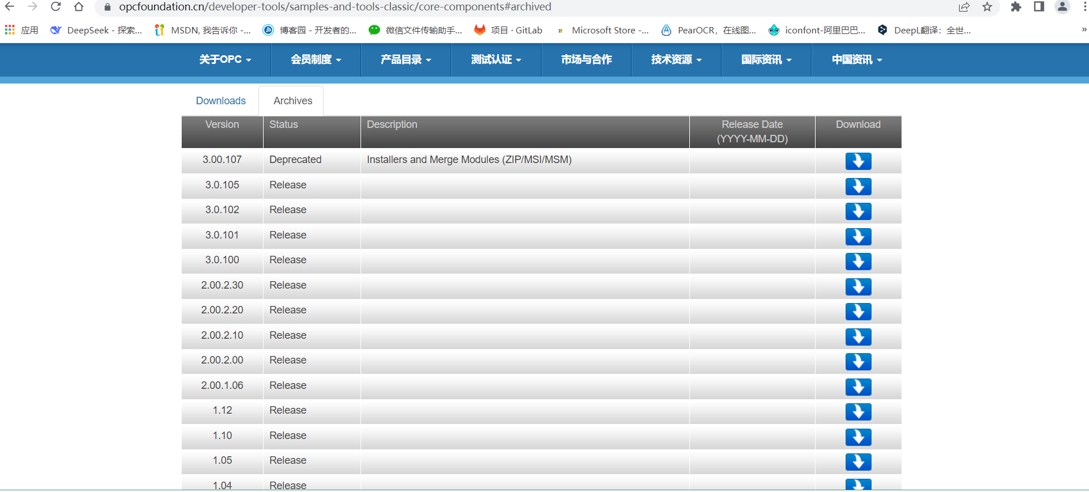
Task: Open browser profile account menu
Action: [x=1062, y=7]
